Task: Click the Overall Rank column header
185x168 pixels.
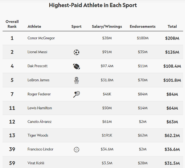Action: coord(12,24)
